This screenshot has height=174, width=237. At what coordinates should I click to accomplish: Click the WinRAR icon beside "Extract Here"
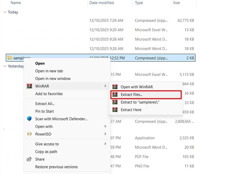(x=115, y=110)
